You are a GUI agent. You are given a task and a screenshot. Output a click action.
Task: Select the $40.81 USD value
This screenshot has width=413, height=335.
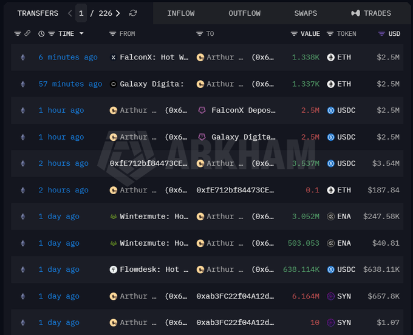(386, 243)
